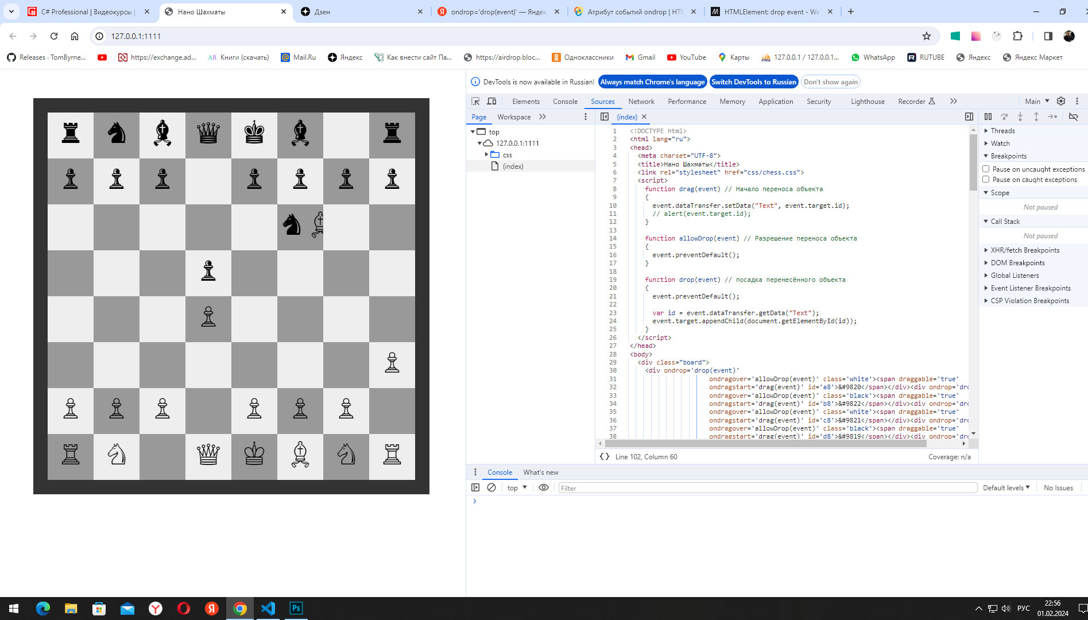The height and width of the screenshot is (620, 1088).
Task: Click the step out debugger button
Action: (1036, 117)
